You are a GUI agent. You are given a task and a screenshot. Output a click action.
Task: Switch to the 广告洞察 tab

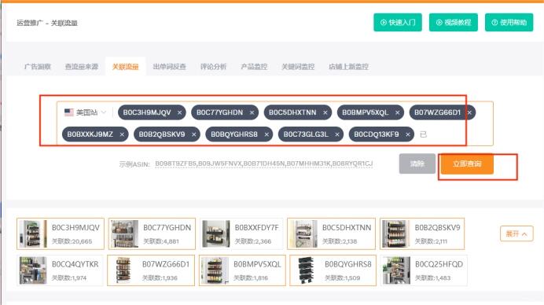click(38, 67)
